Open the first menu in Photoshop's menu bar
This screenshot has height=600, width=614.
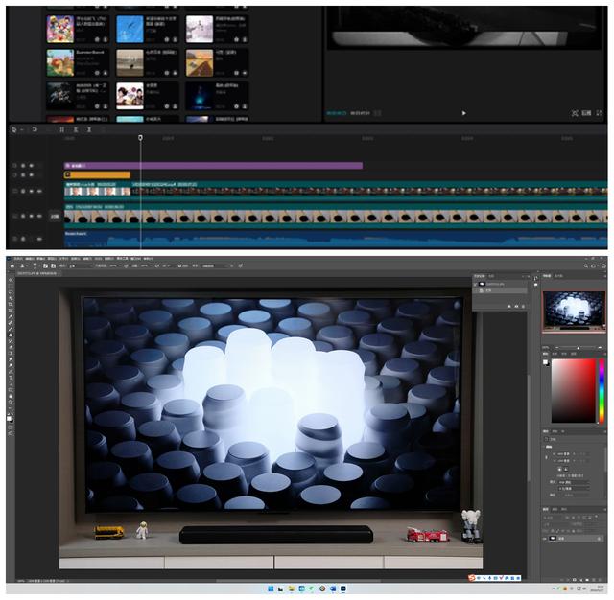(18, 259)
